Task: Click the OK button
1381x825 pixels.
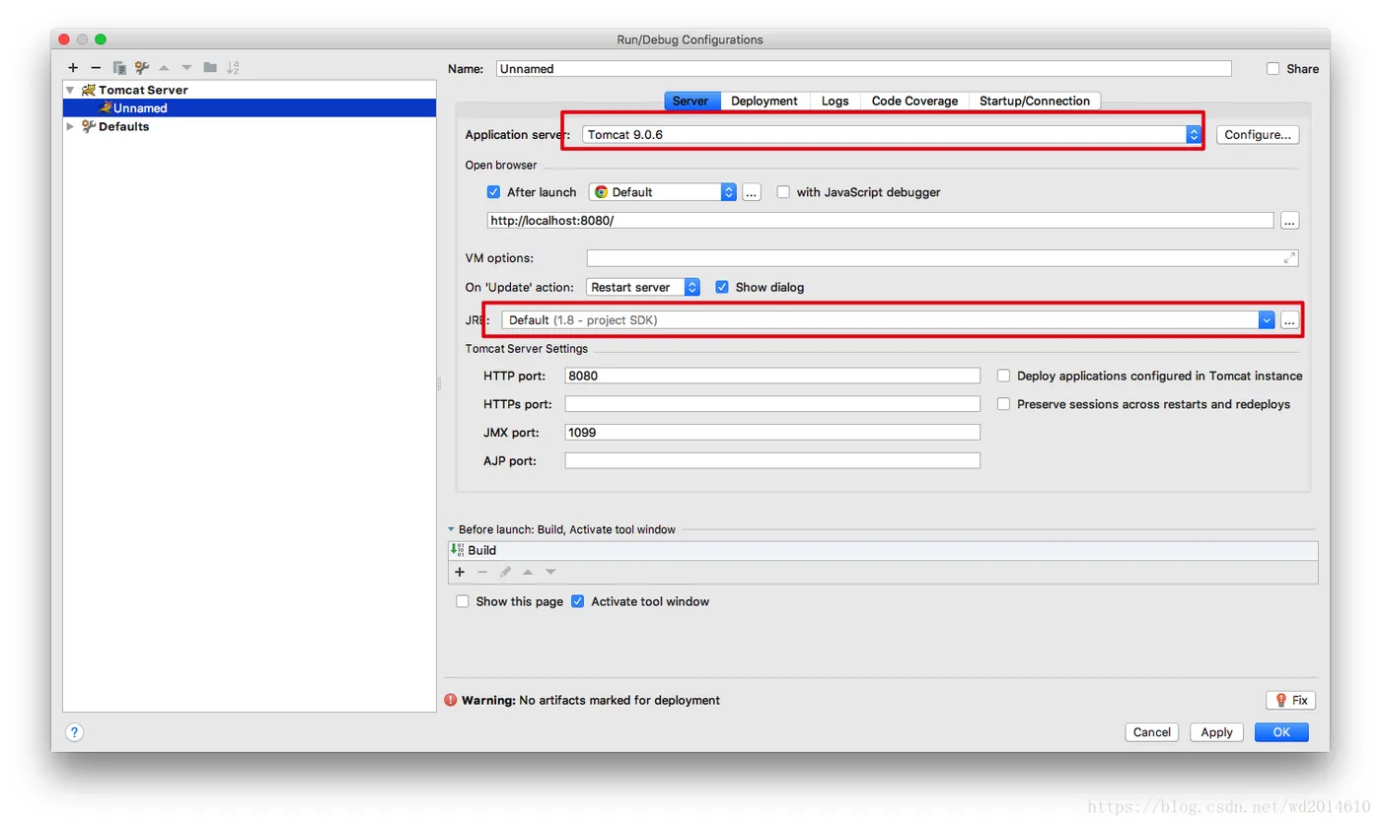Action: point(1281,732)
